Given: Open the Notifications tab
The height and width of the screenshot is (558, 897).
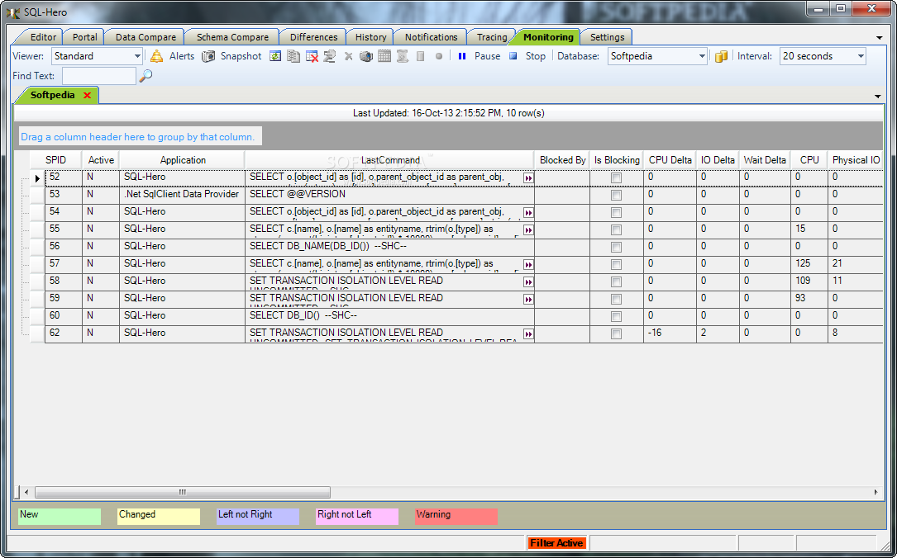Looking at the screenshot, I should (431, 37).
